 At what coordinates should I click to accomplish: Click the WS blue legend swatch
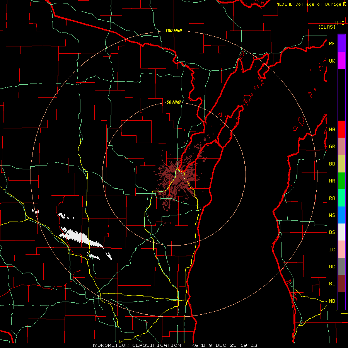[x=341, y=215]
